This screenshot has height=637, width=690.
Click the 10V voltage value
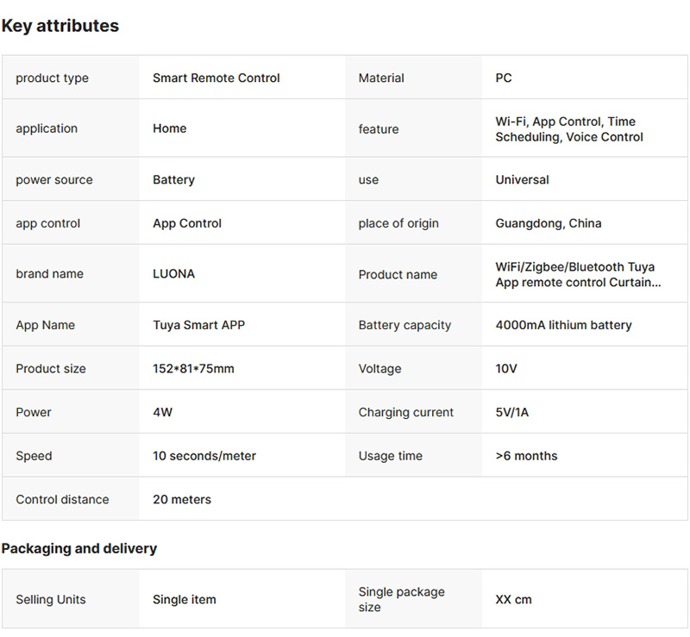(506, 369)
